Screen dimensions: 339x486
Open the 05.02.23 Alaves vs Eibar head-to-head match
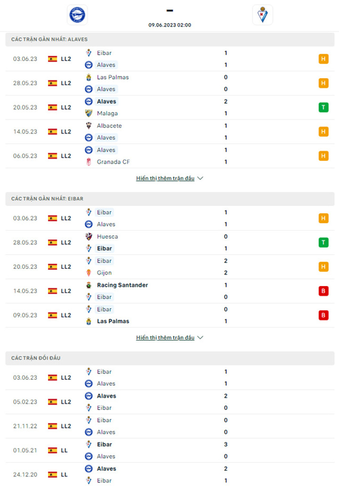[170, 402]
